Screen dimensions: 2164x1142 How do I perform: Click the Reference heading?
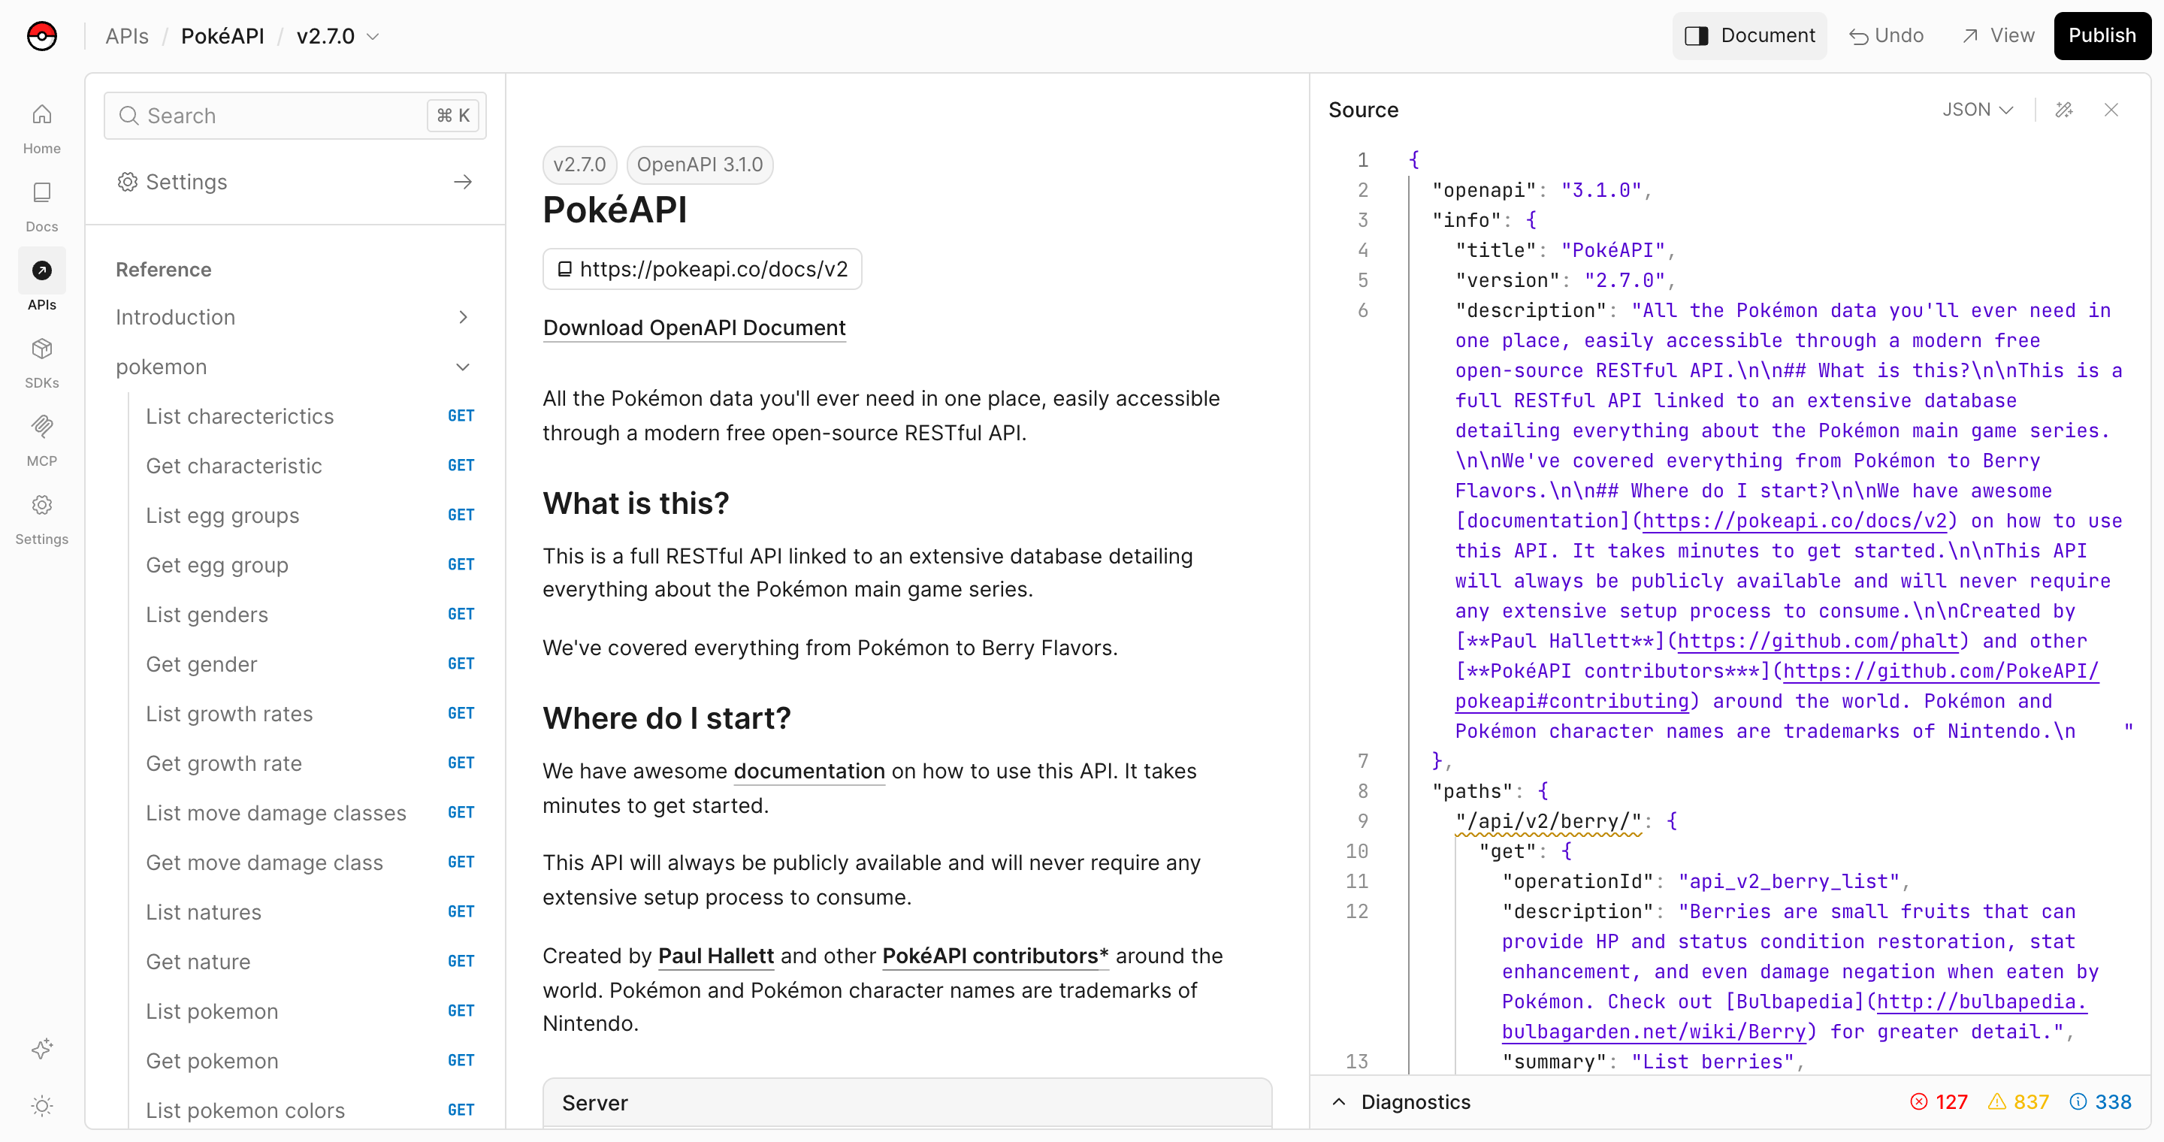pos(164,270)
